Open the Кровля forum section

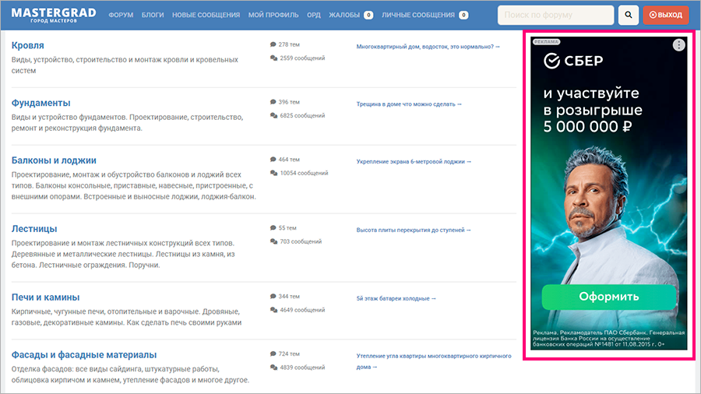pos(28,45)
